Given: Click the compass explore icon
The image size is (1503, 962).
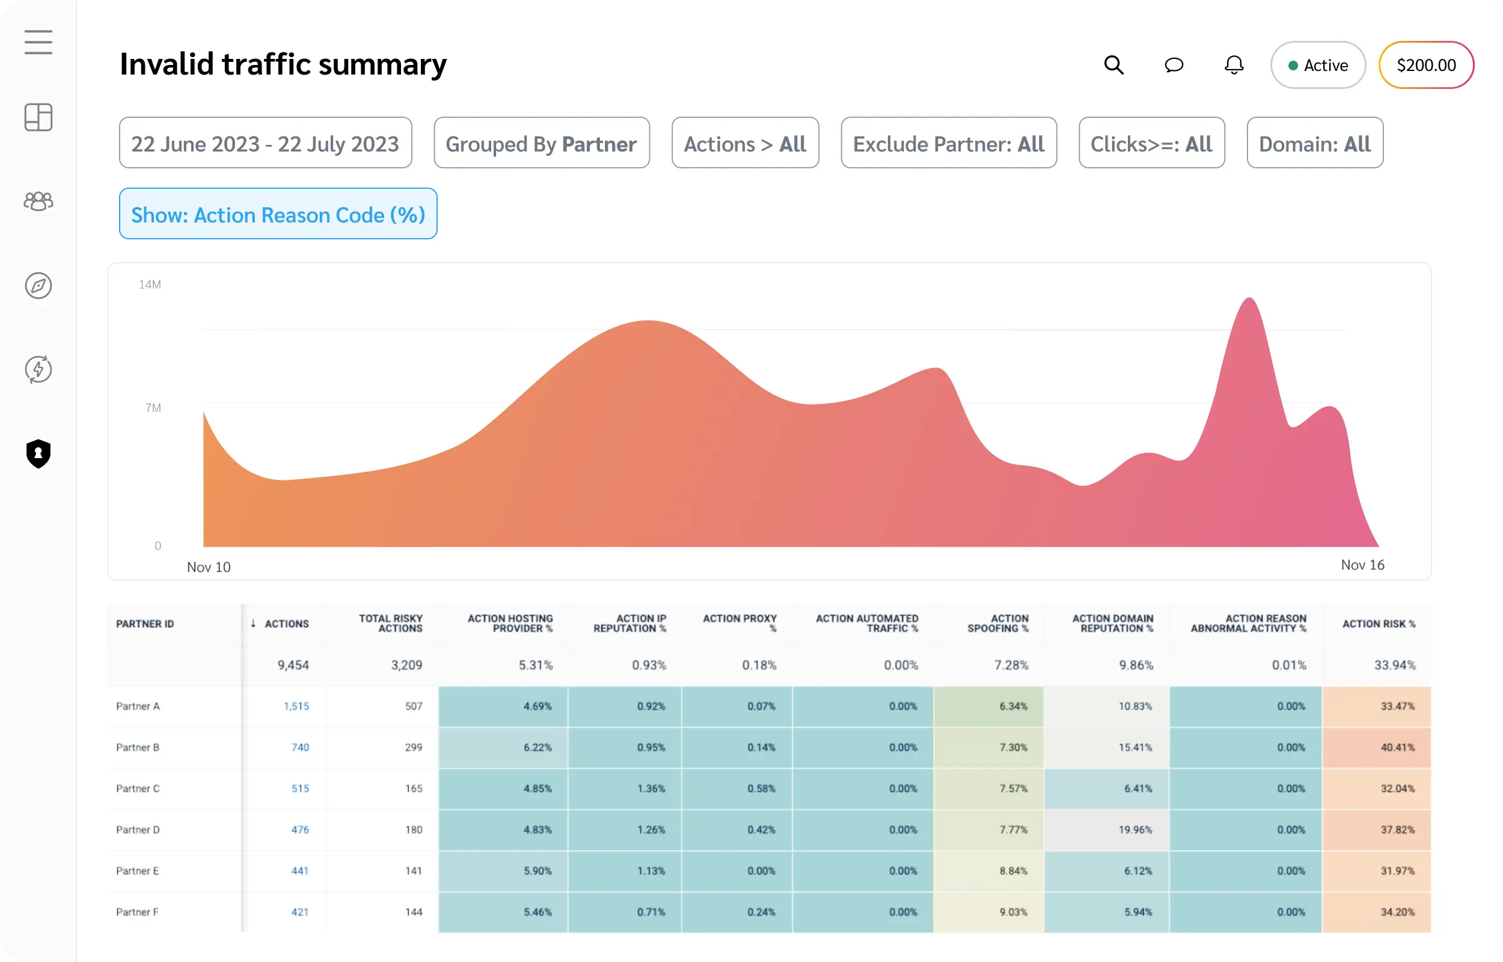Looking at the screenshot, I should [x=38, y=286].
